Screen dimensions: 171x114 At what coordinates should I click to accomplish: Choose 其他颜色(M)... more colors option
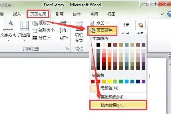click(118, 97)
